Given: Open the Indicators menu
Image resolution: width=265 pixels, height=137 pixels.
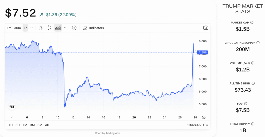Looking at the screenshot, I should (x=93, y=28).
